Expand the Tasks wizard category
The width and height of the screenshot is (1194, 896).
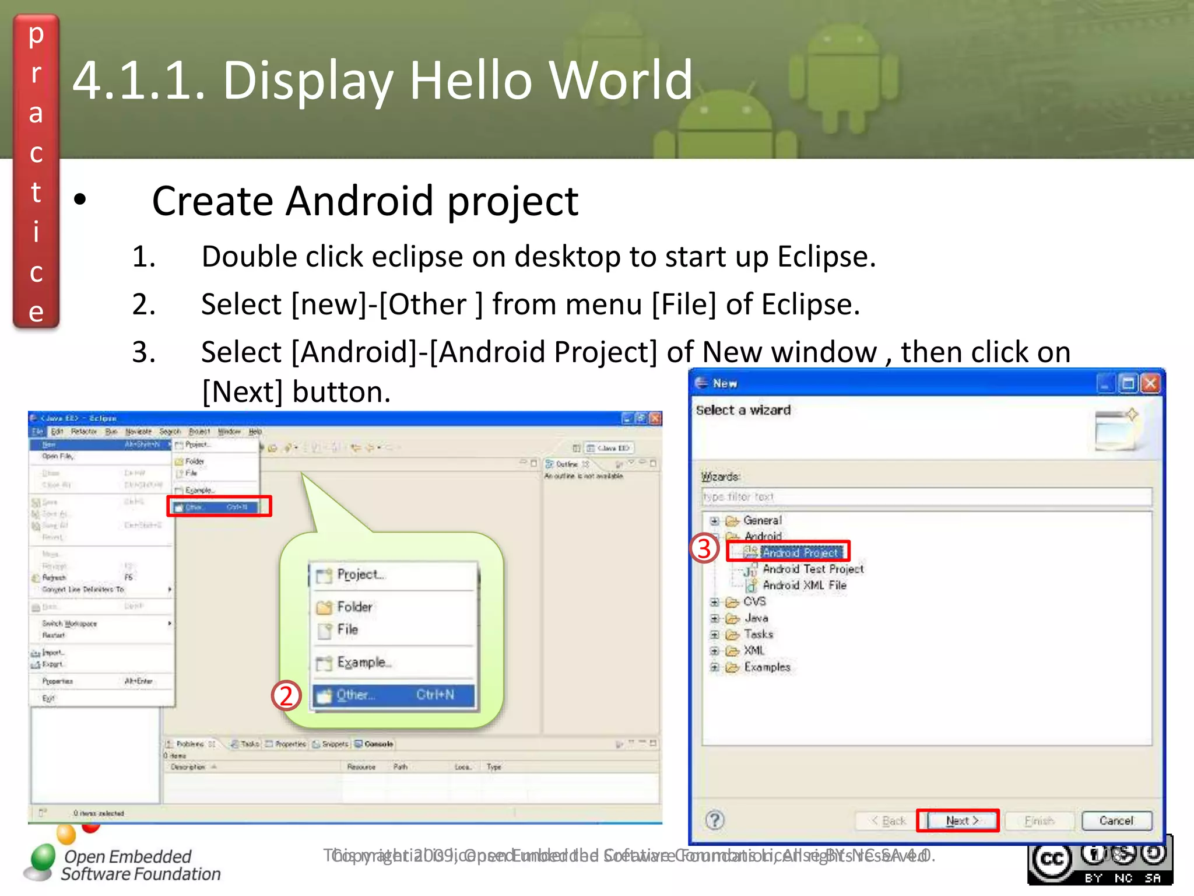click(x=715, y=635)
